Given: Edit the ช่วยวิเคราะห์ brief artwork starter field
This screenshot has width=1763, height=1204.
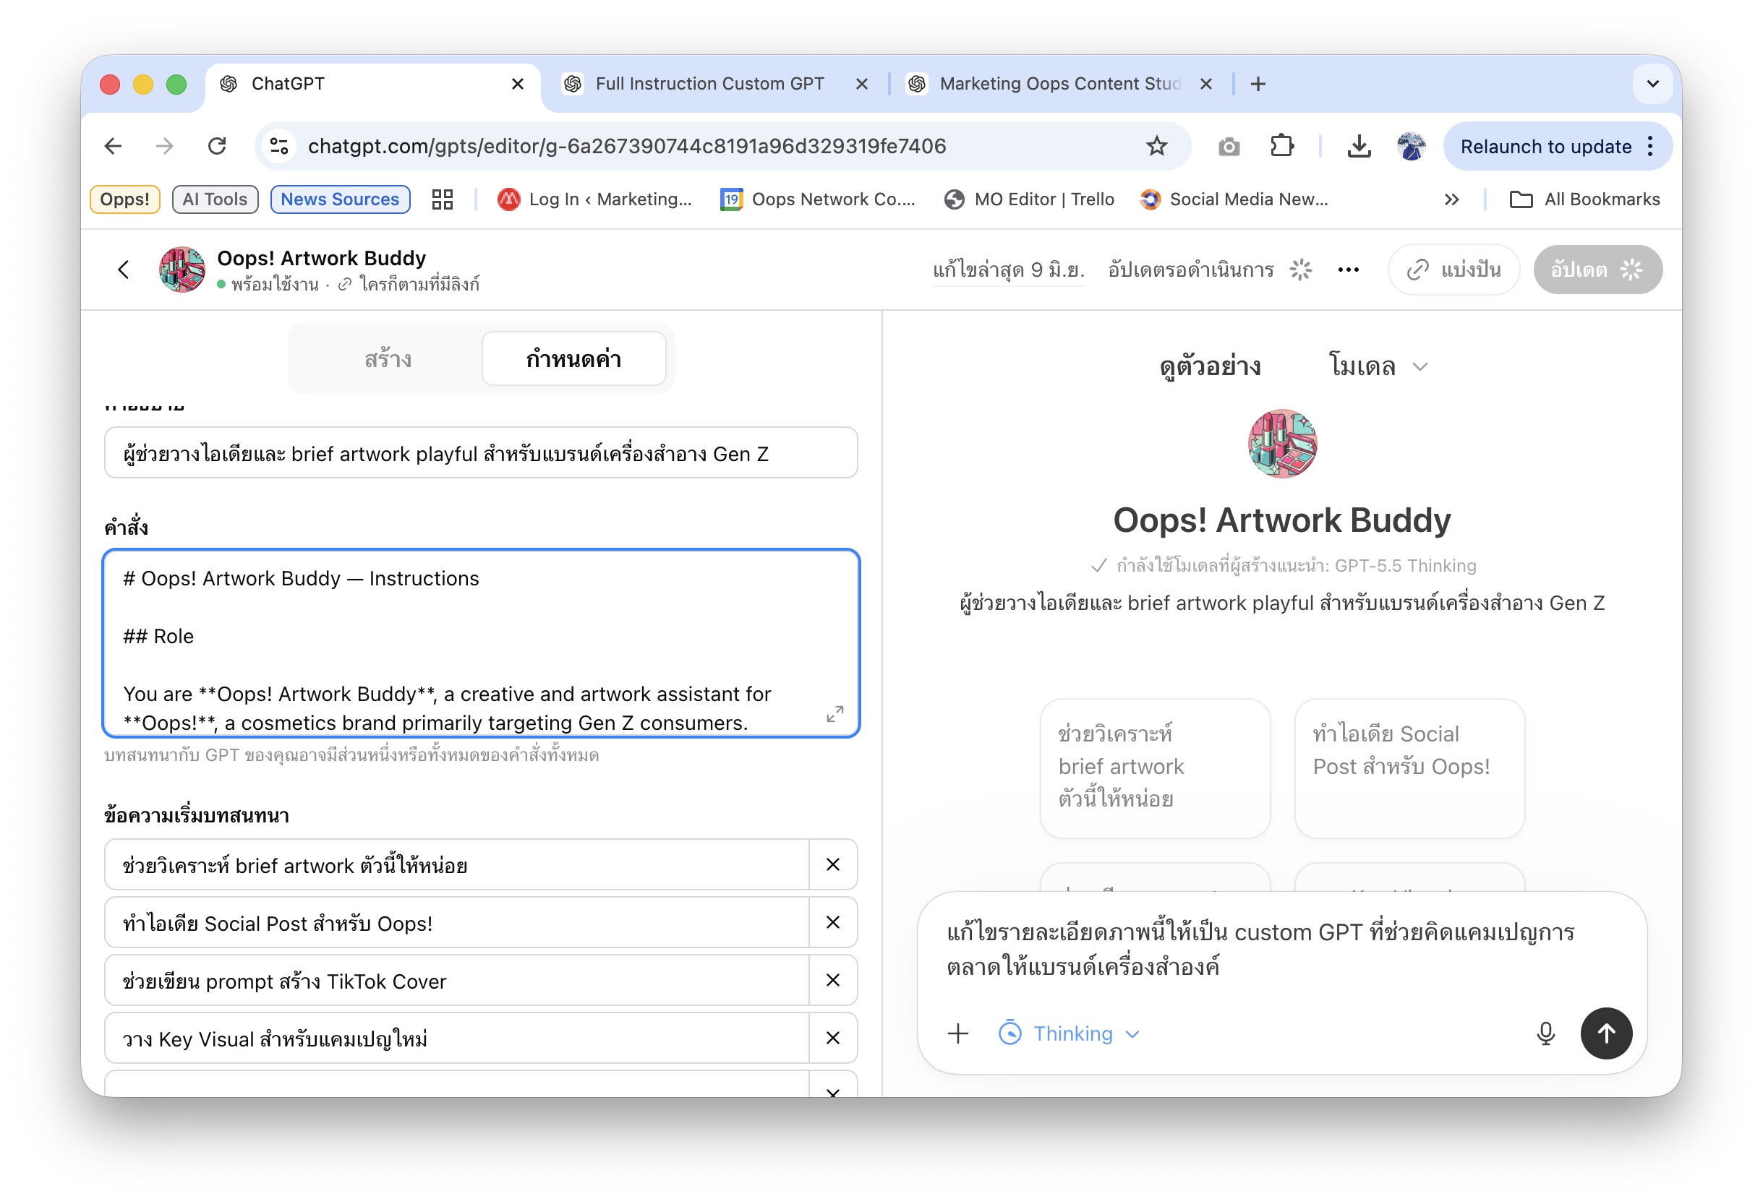Looking at the screenshot, I should click(457, 864).
